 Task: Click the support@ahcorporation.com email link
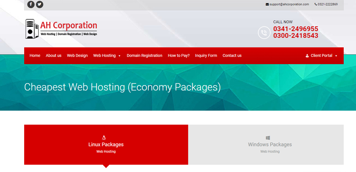point(289,4)
